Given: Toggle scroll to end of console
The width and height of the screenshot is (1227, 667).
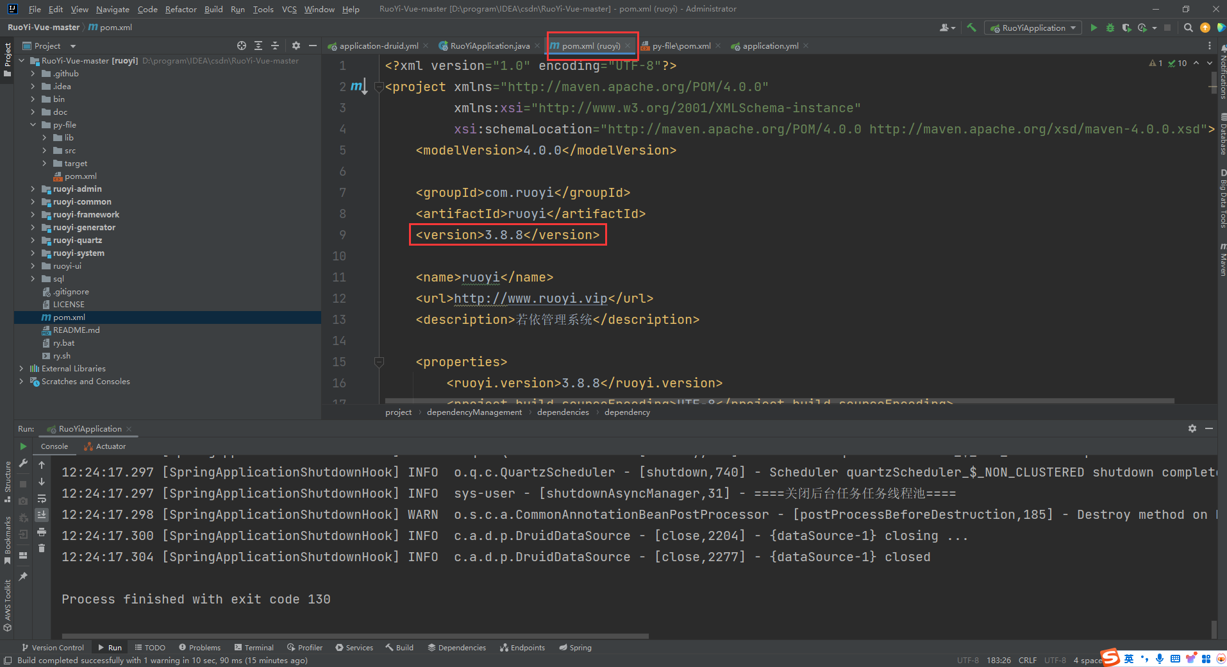Looking at the screenshot, I should (42, 515).
